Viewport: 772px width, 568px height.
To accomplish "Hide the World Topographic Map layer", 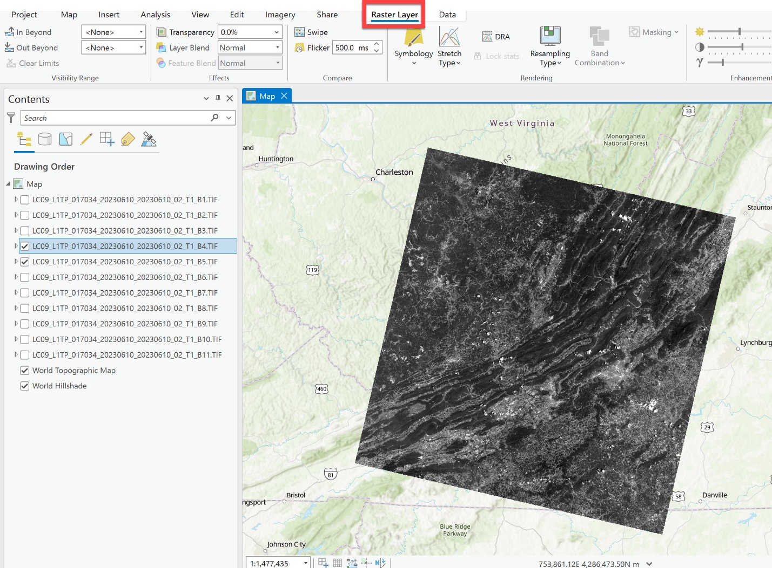I will coord(24,370).
